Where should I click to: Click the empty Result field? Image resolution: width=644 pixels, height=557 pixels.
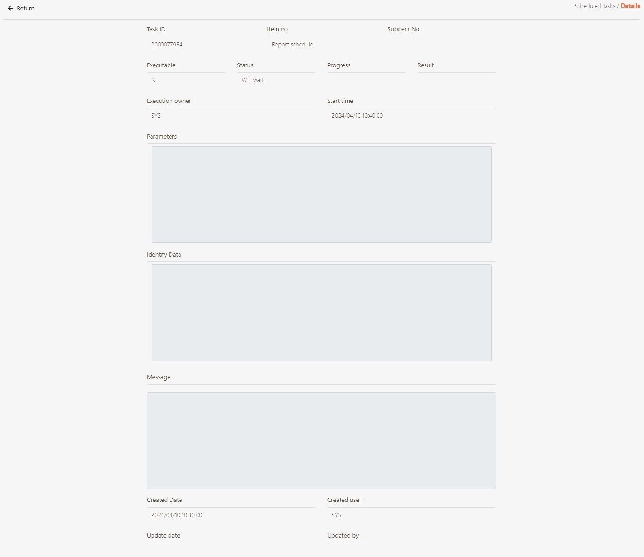point(456,80)
